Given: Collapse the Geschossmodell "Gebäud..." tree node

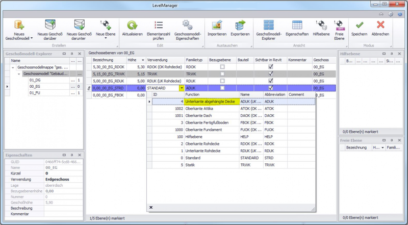Looking at the screenshot, I should point(19,74).
